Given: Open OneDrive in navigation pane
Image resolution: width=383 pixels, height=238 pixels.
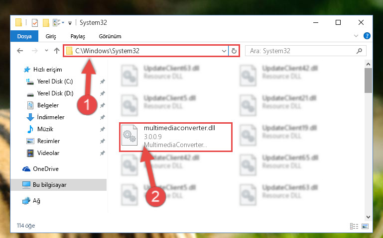Looking at the screenshot, I should pyautogui.click(x=46, y=169).
